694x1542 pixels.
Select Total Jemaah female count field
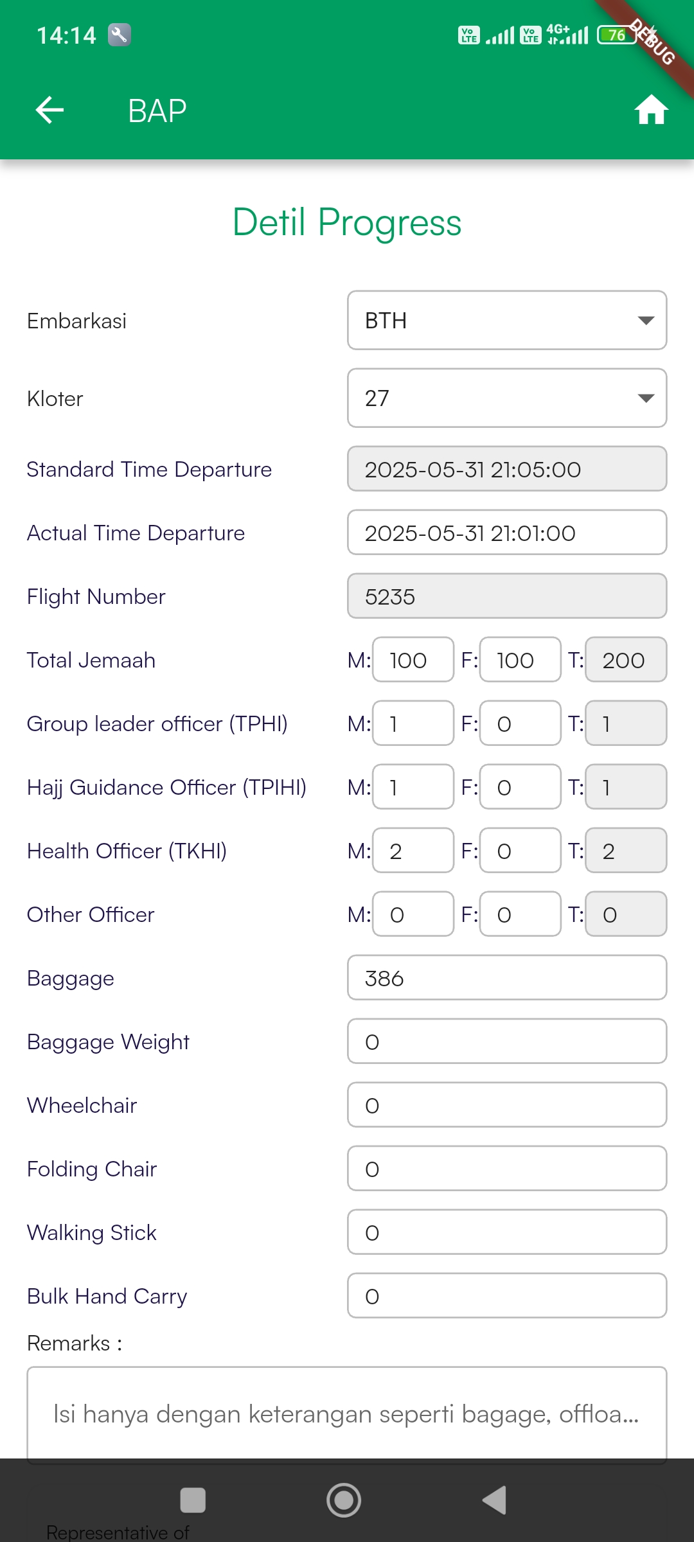click(520, 660)
